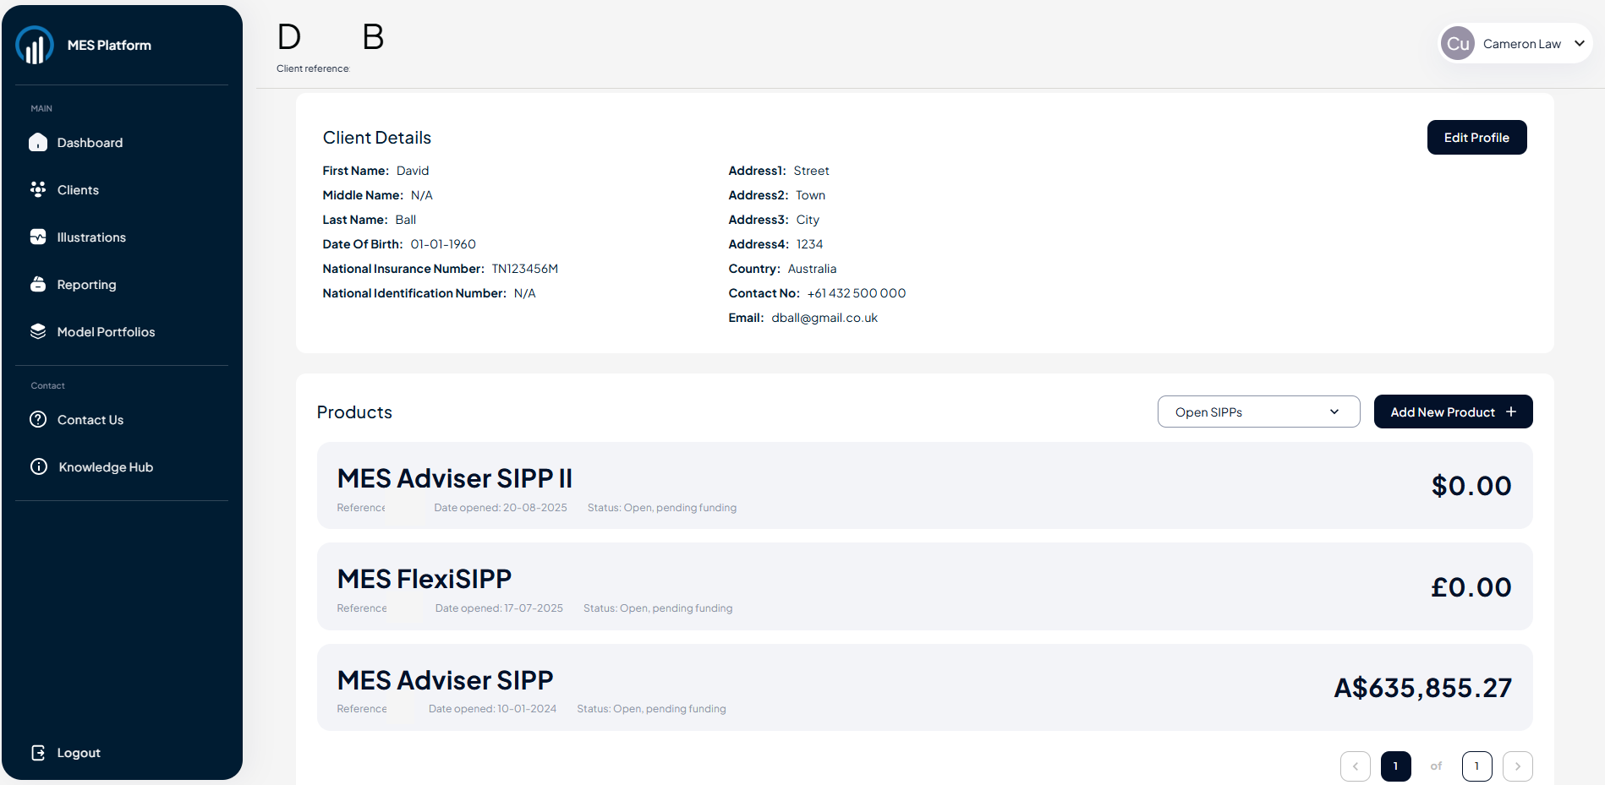
Task: Select the Model Portfolios menu item
Action: tap(106, 332)
